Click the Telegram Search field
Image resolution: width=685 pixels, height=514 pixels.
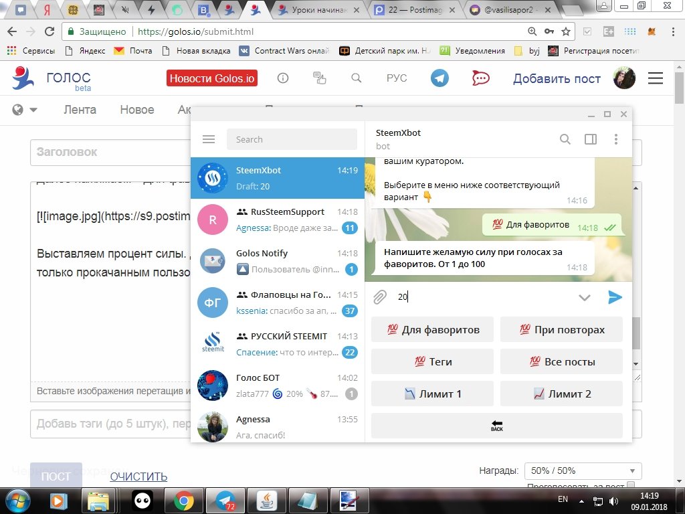pos(292,139)
